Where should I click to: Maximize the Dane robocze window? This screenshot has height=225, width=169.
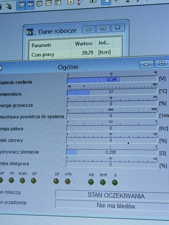103,28
